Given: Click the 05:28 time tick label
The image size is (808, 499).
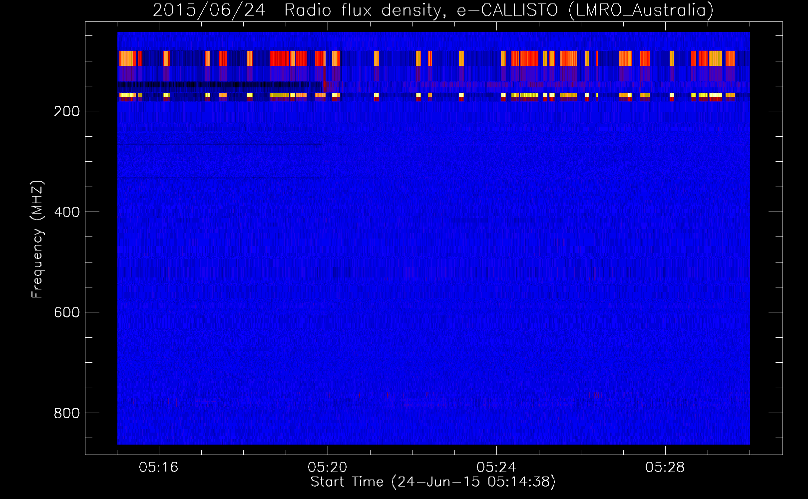Looking at the screenshot, I should click(x=665, y=468).
